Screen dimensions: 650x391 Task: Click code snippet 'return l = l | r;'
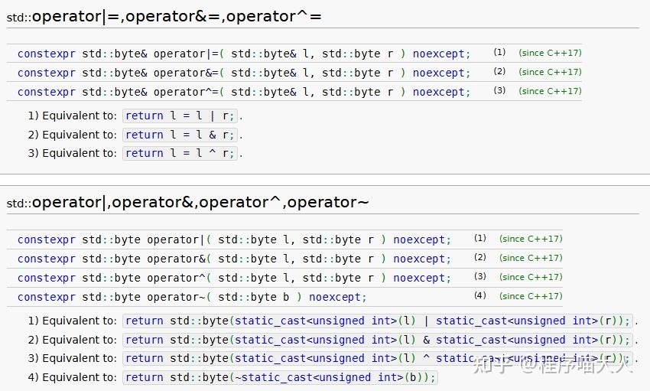pyautogui.click(x=180, y=116)
